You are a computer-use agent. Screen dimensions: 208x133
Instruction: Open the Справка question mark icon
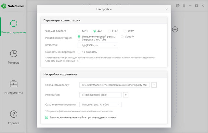tap(14, 114)
